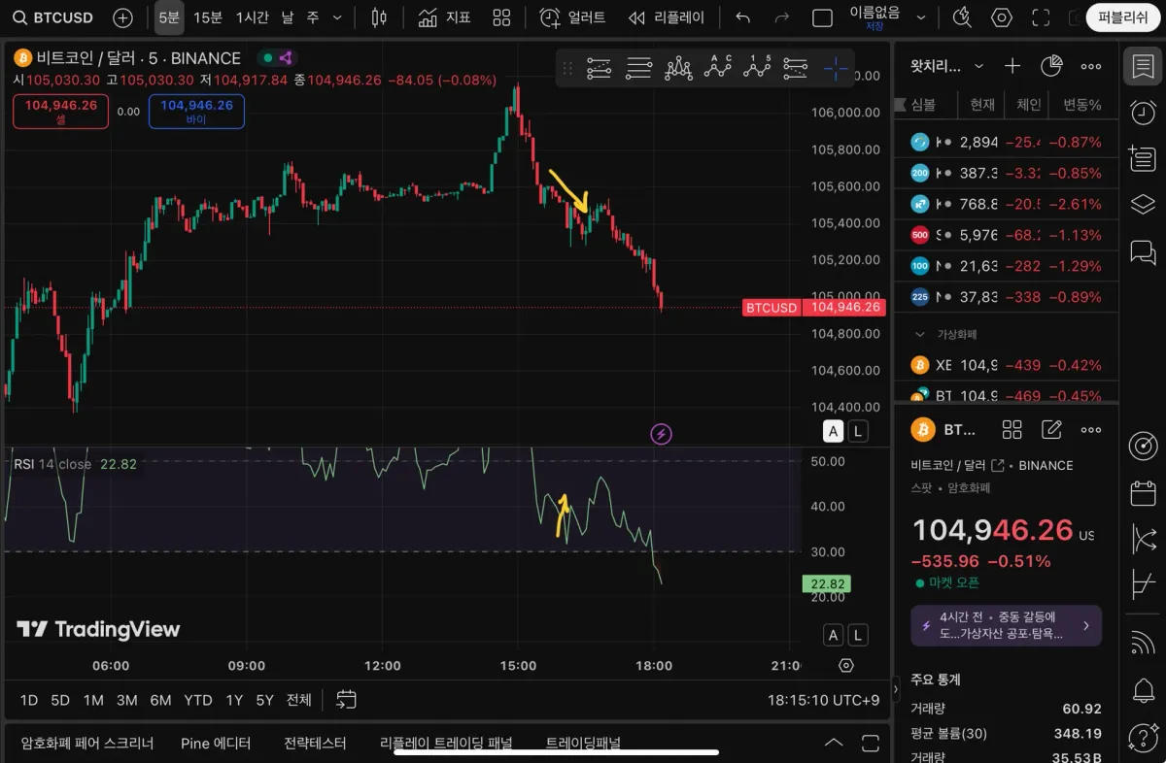Screen dimensions: 1166x763
Task: Click the blue 바이 buy button
Action: tap(196, 112)
